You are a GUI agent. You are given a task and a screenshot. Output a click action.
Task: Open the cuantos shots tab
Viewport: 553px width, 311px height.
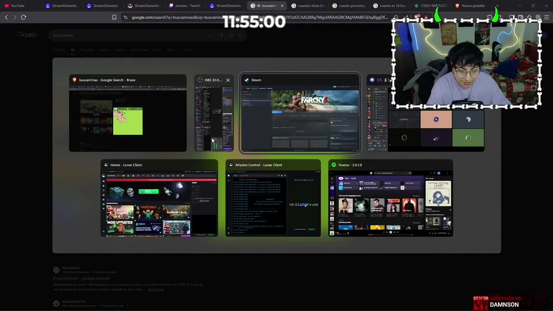click(x=308, y=6)
